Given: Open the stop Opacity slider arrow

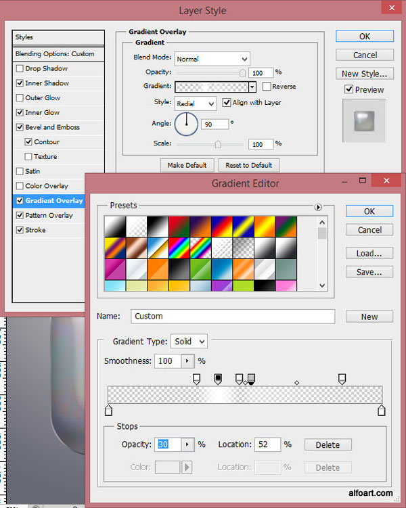Looking at the screenshot, I should (x=187, y=444).
